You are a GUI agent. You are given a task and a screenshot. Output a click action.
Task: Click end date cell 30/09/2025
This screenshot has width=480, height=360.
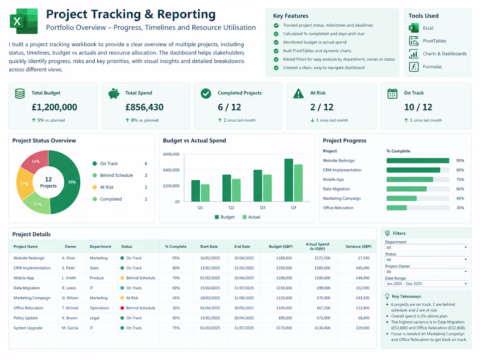click(244, 308)
